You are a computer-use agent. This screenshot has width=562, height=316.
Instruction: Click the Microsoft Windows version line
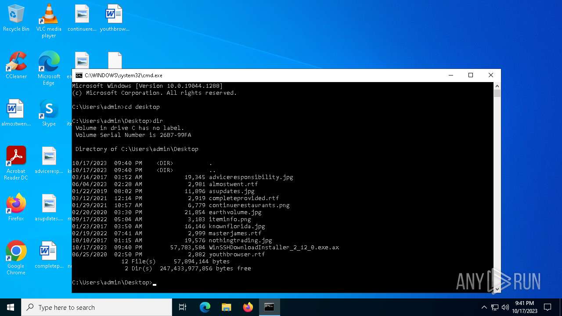tap(148, 86)
